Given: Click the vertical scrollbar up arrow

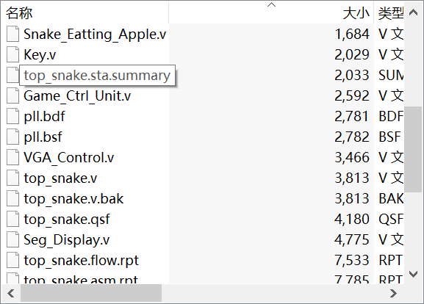Looking at the screenshot, I should [413, 12].
